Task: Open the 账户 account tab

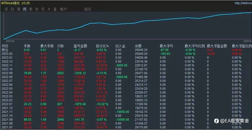Action: (63, 9)
